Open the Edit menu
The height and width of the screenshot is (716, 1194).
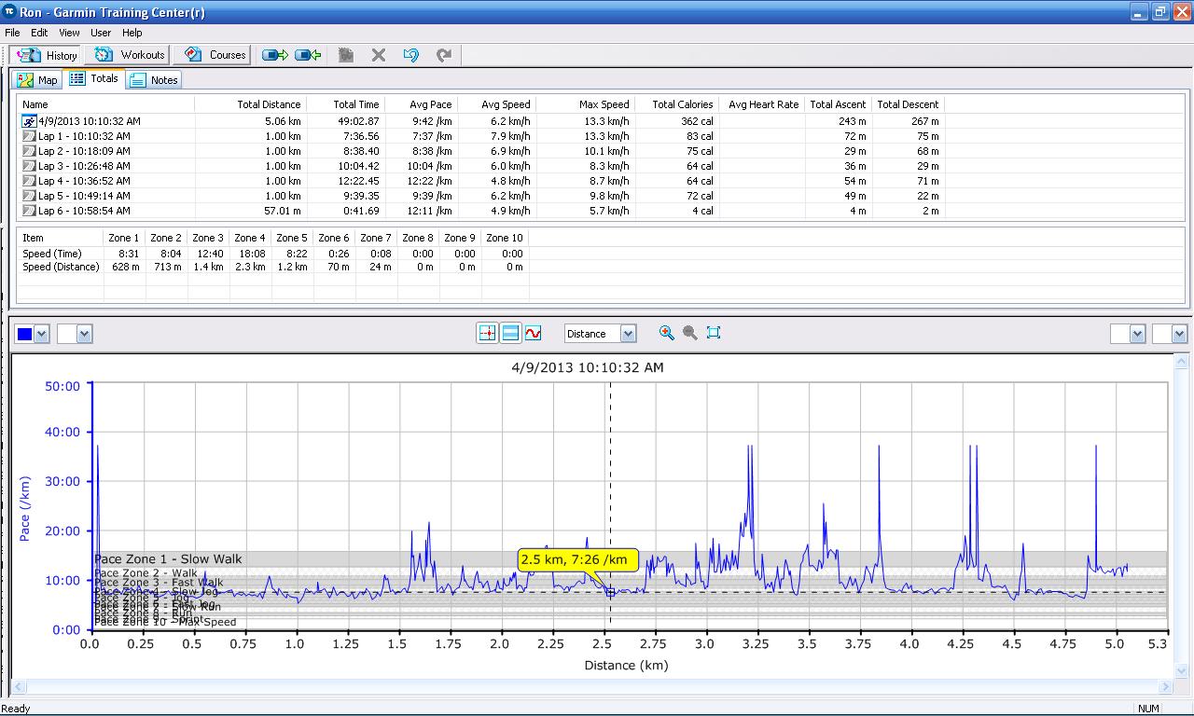point(39,33)
